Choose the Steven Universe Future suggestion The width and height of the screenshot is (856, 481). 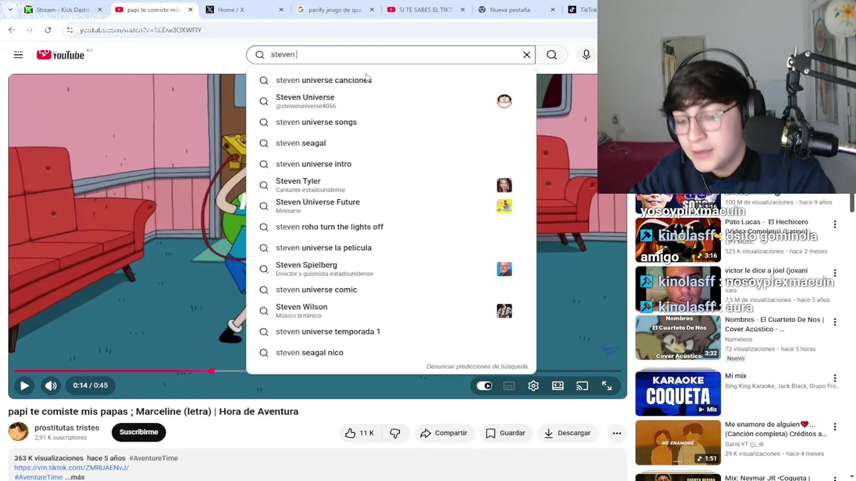tap(391, 206)
